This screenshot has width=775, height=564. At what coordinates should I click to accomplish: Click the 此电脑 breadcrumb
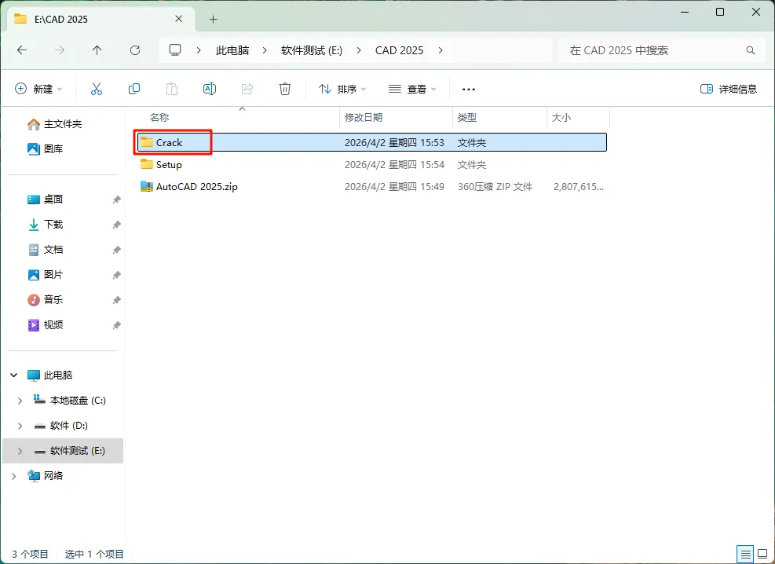pyautogui.click(x=232, y=50)
